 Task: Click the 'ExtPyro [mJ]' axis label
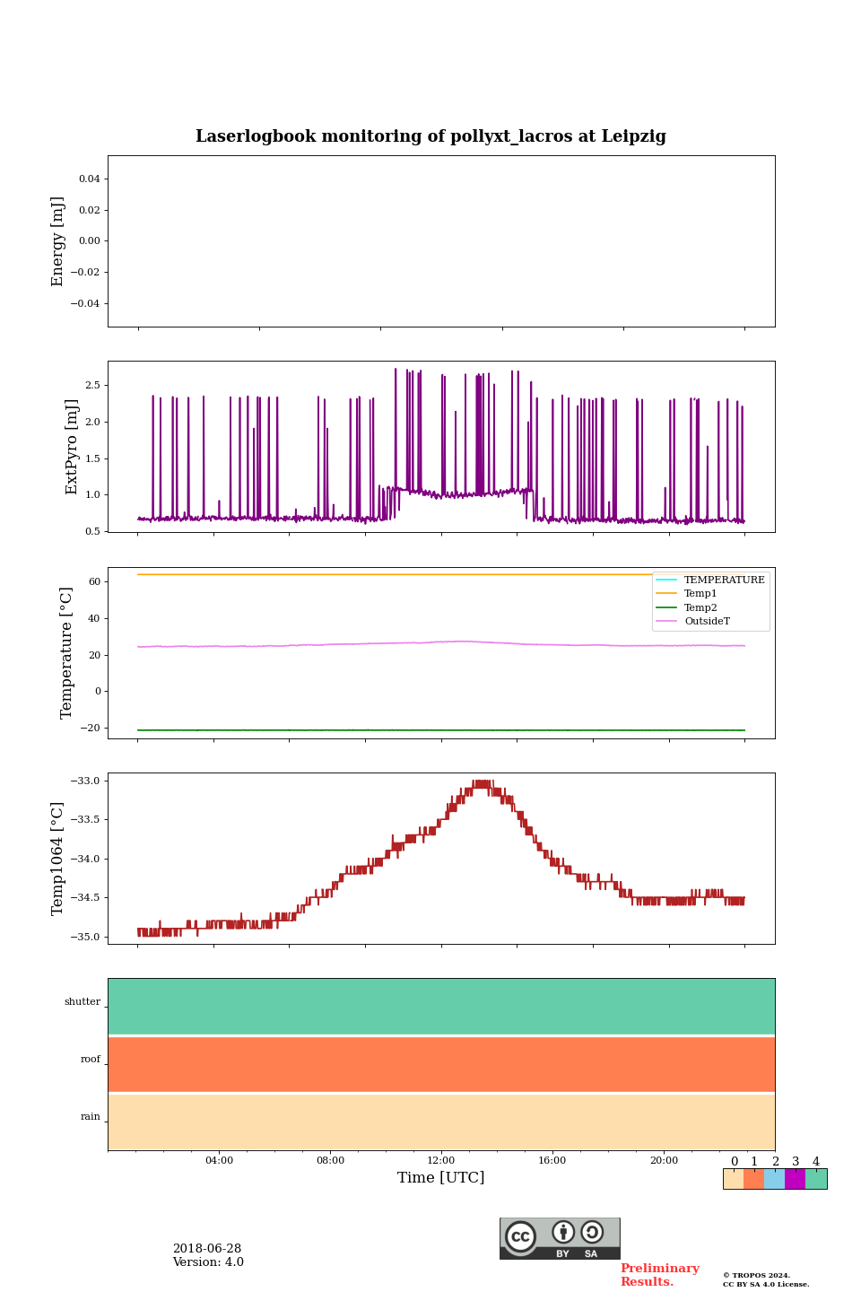(73, 447)
